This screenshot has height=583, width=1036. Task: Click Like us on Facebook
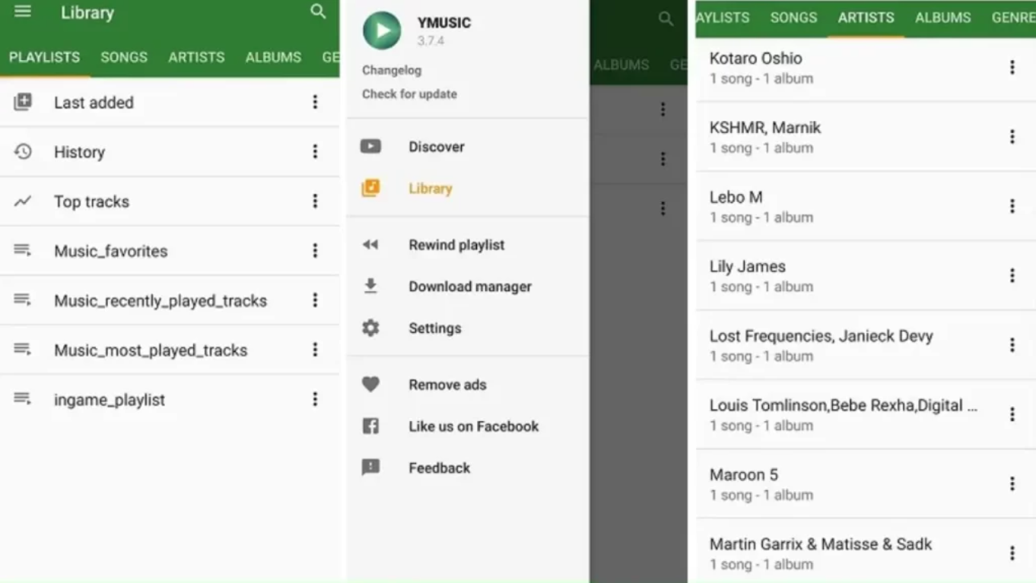tap(473, 426)
